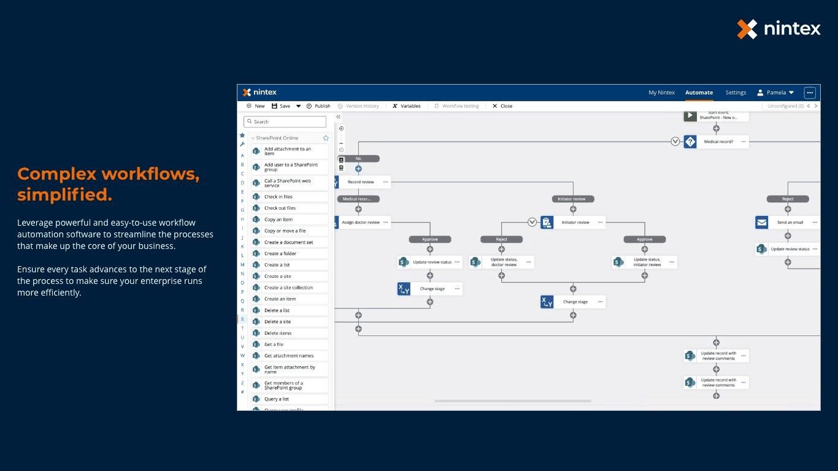Viewport: 838px width, 471px height.
Task: Switch to the My Nintex tab
Action: (661, 93)
